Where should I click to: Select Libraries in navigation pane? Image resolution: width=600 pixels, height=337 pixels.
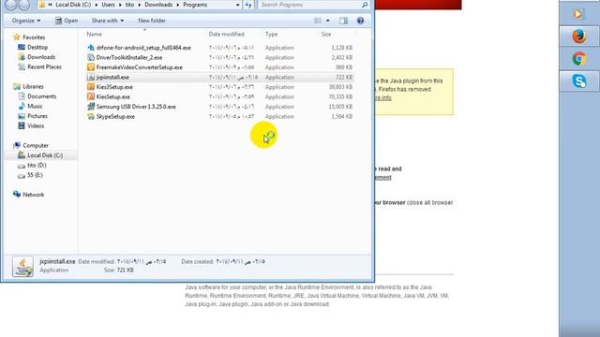pos(33,86)
